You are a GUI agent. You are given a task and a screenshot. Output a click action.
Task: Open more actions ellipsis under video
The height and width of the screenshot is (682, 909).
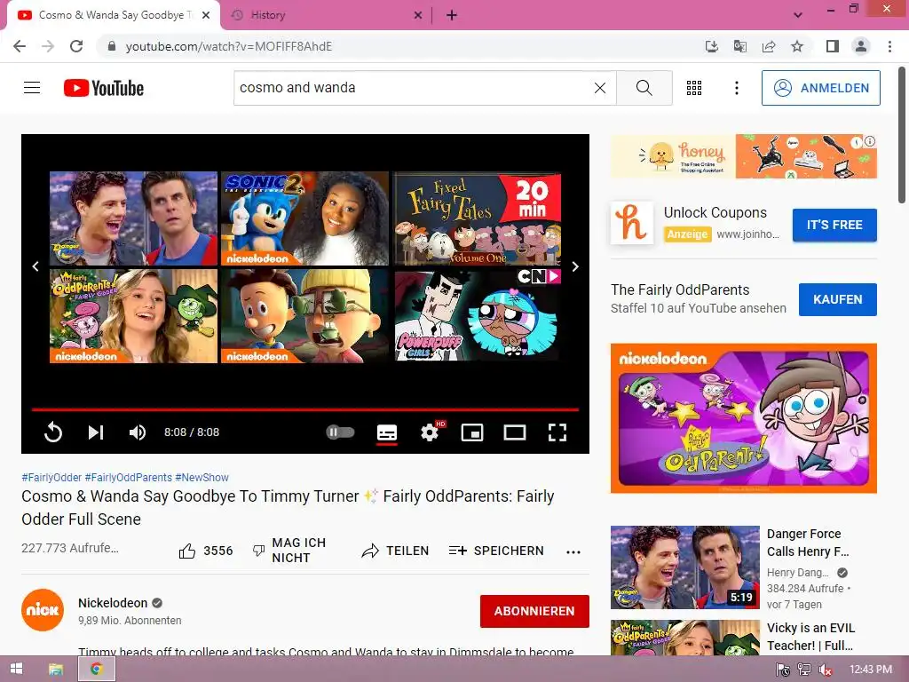pyautogui.click(x=573, y=551)
